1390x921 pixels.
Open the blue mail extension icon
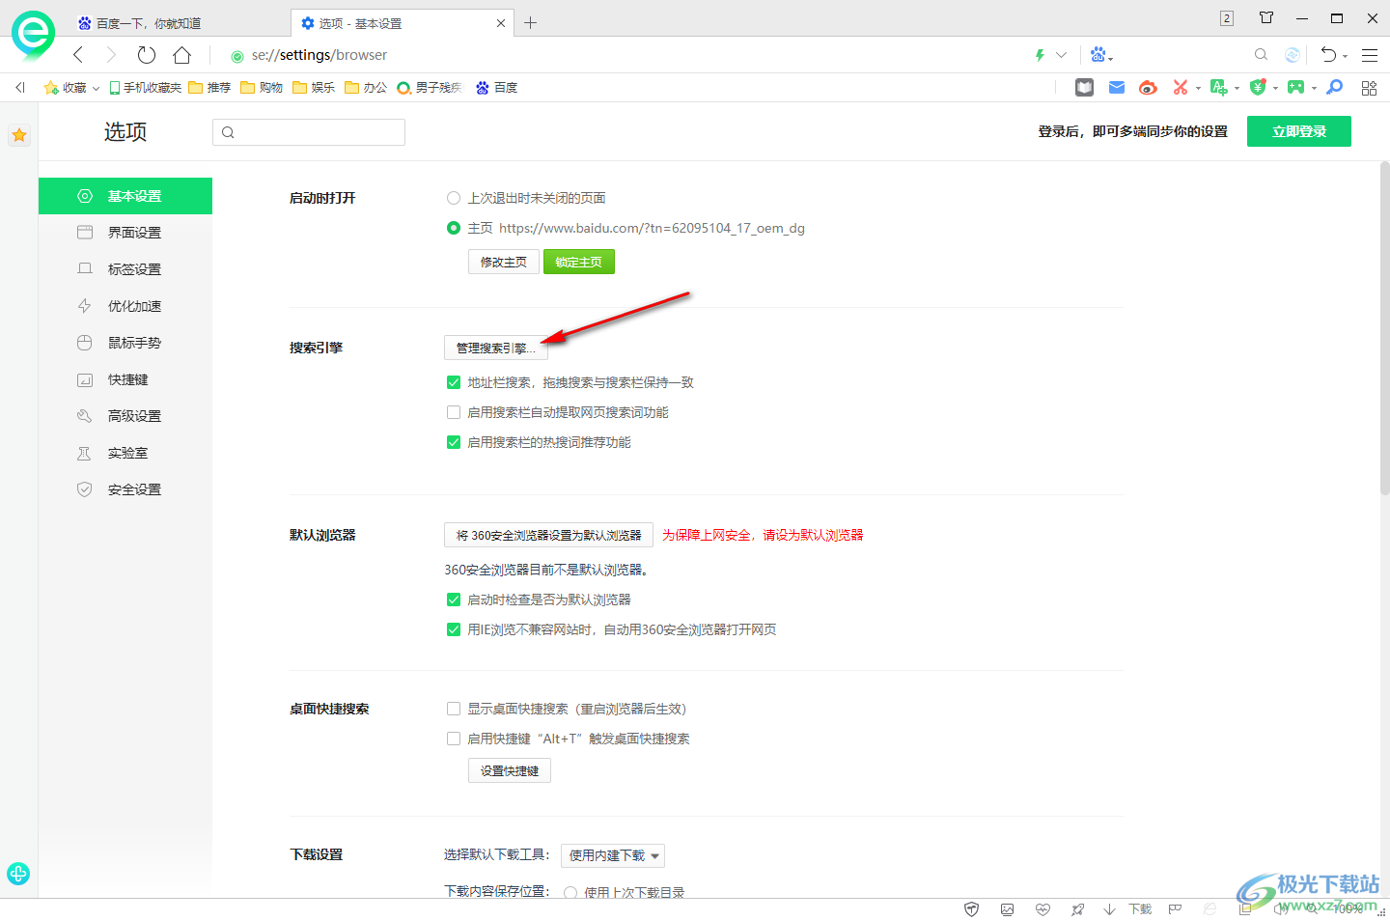1117,88
